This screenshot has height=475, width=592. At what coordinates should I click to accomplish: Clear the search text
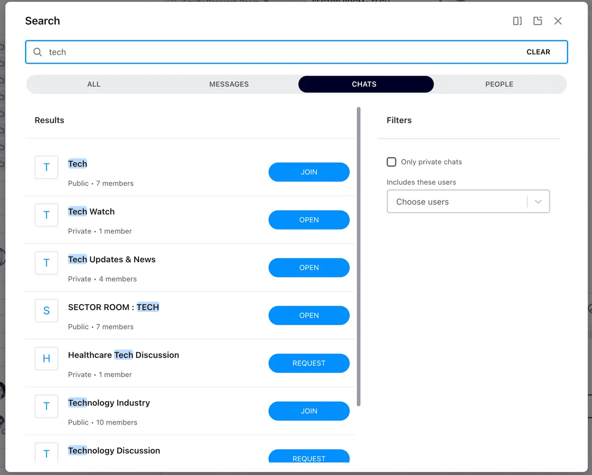click(538, 52)
